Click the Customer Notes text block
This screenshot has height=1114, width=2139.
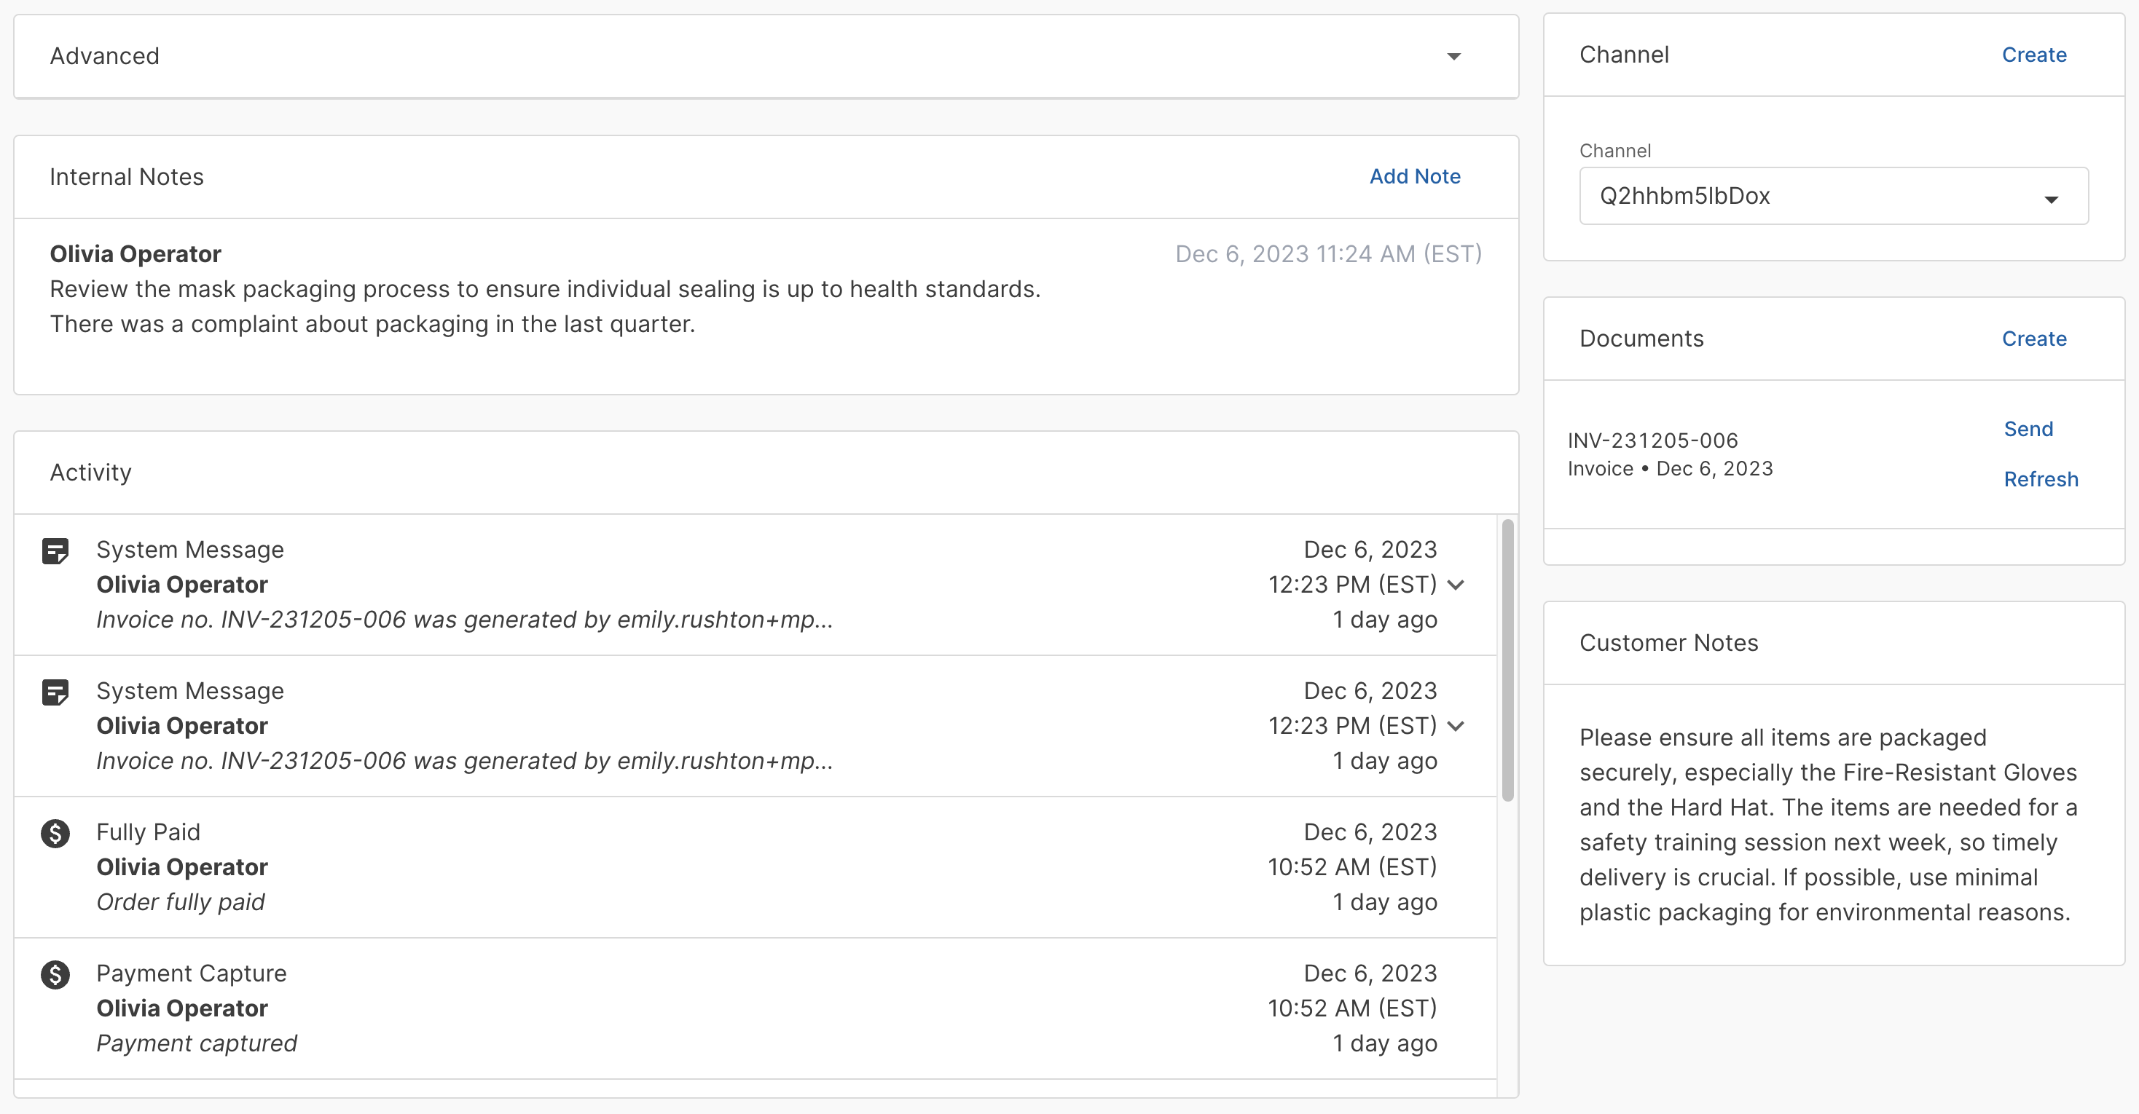click(1826, 824)
